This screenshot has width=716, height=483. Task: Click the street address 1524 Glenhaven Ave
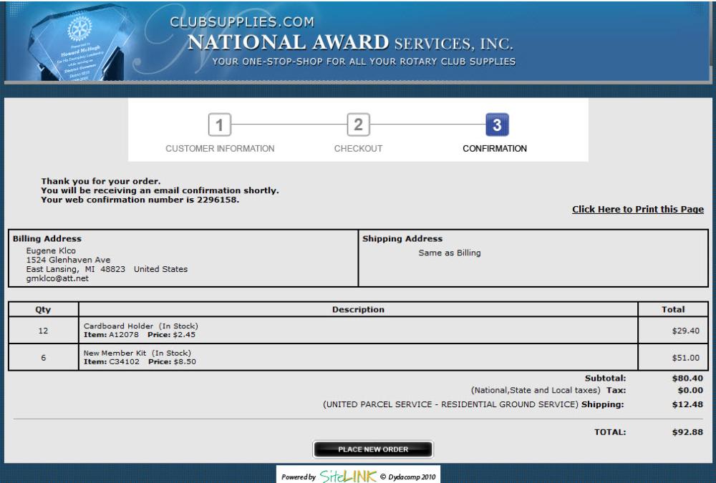tap(68, 260)
